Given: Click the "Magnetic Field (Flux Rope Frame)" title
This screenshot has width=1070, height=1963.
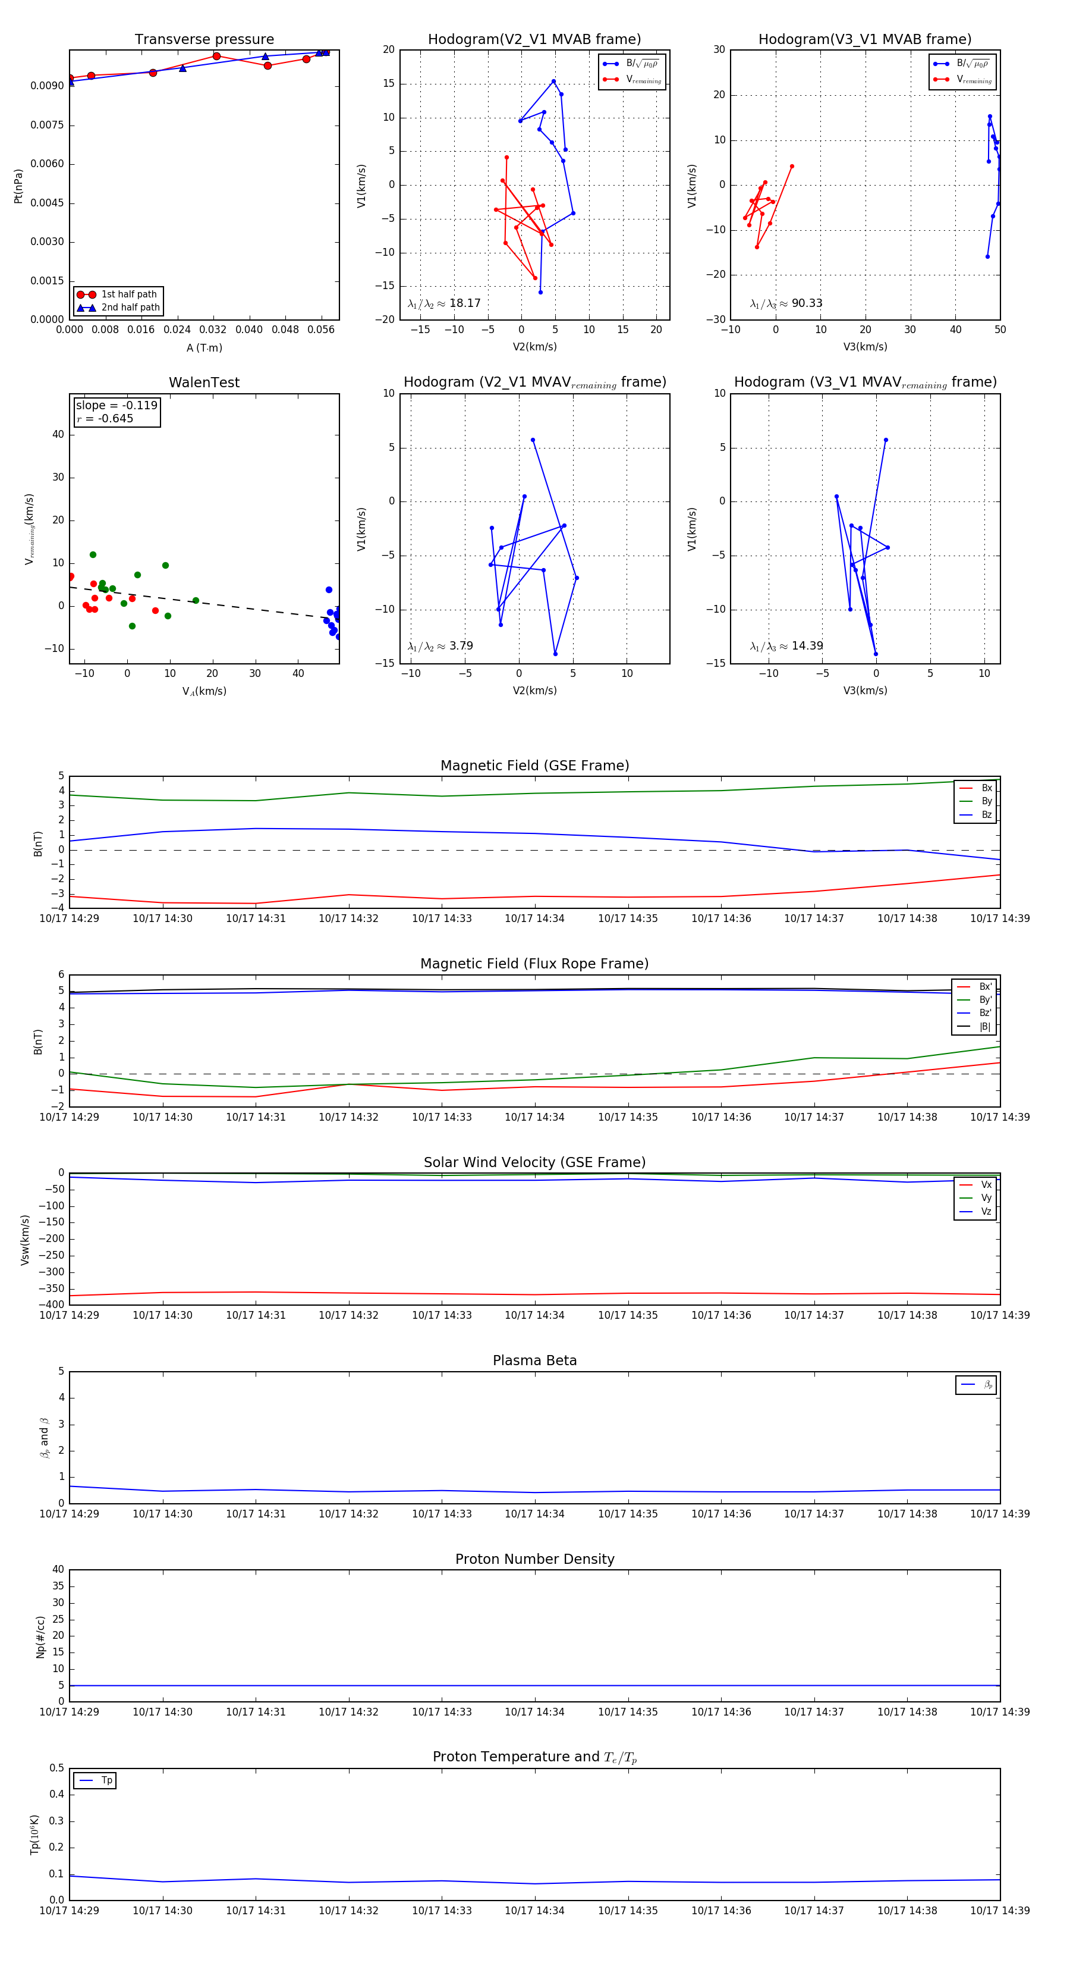Looking at the screenshot, I should 534,964.
